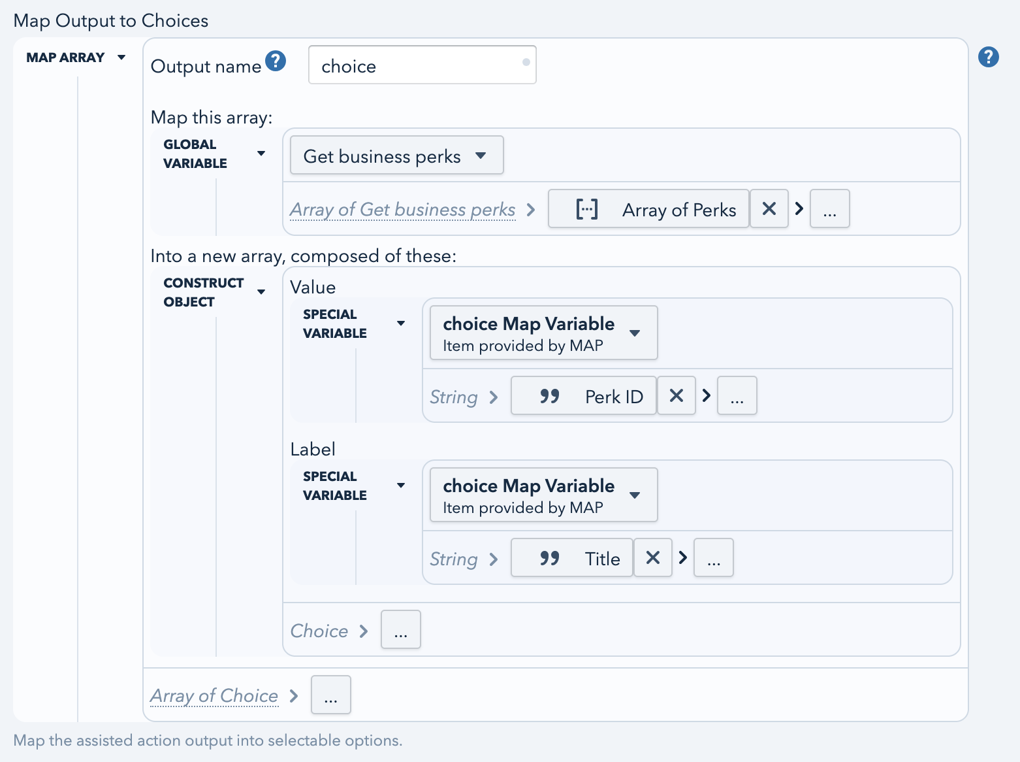Screen dimensions: 1020x762
Task: Click the help icon beside Output name
Action: (x=276, y=61)
